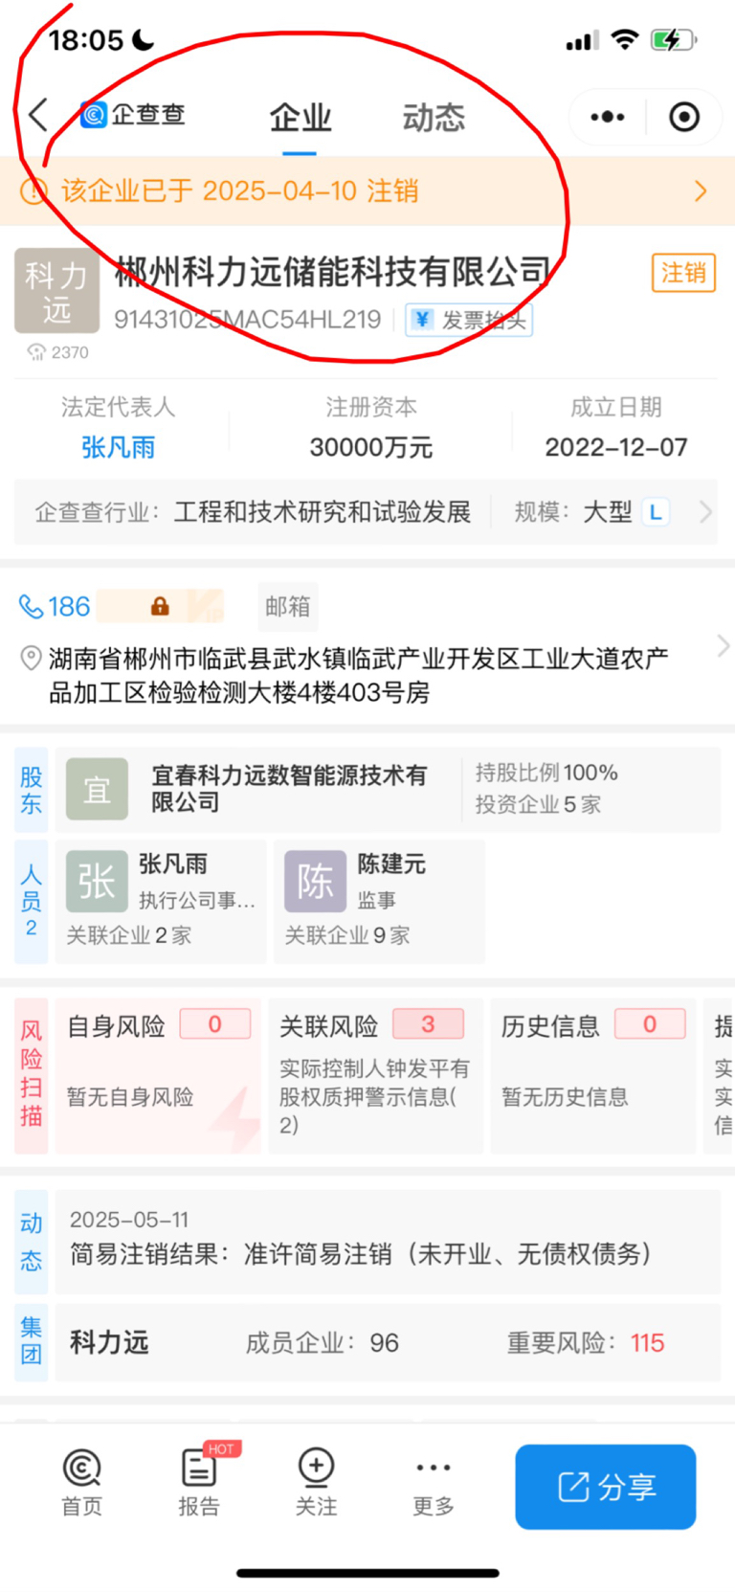Open the 更多 more options icon
The width and height of the screenshot is (735, 1593).
pyautogui.click(x=434, y=1467)
